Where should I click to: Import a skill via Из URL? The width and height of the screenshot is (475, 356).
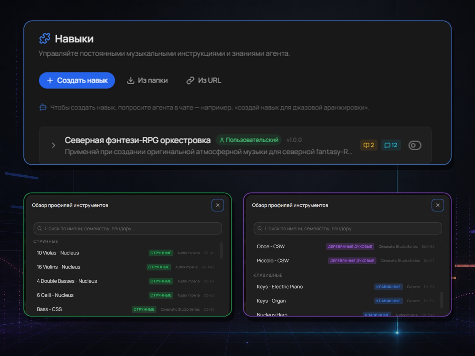coord(204,80)
